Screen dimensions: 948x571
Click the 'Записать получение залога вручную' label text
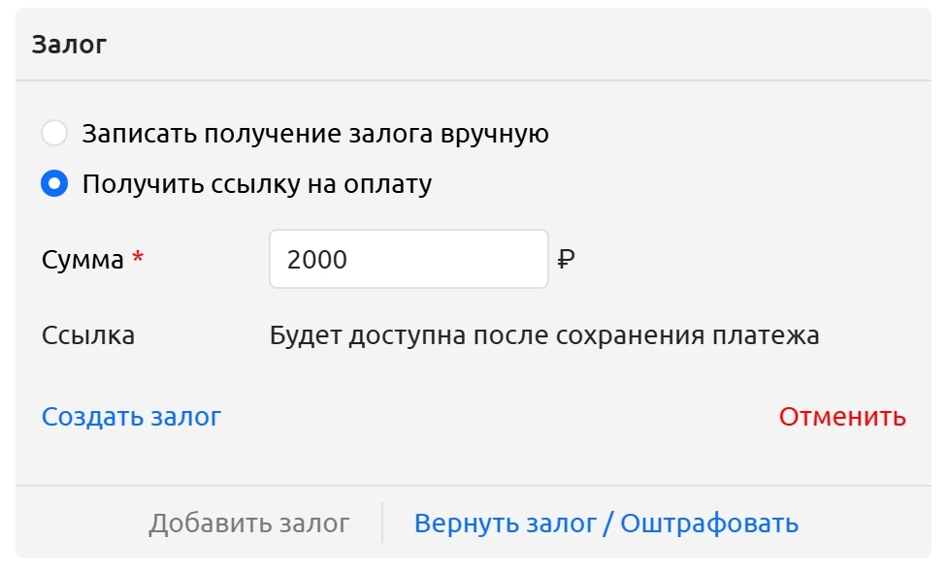(315, 134)
